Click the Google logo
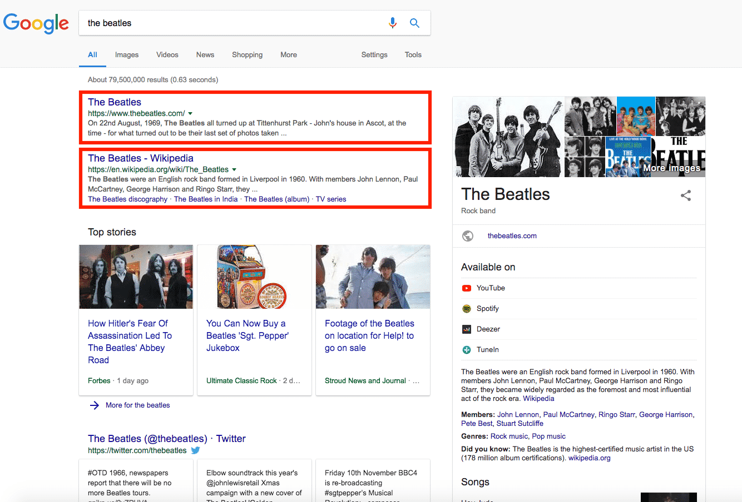742x502 pixels. tap(36, 23)
